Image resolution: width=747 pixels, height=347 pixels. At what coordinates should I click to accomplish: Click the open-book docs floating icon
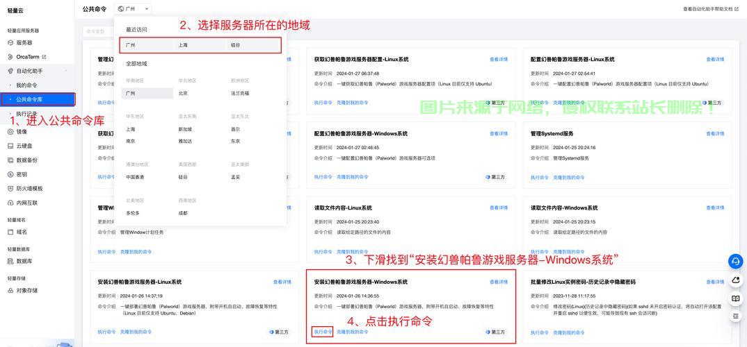coord(736,298)
